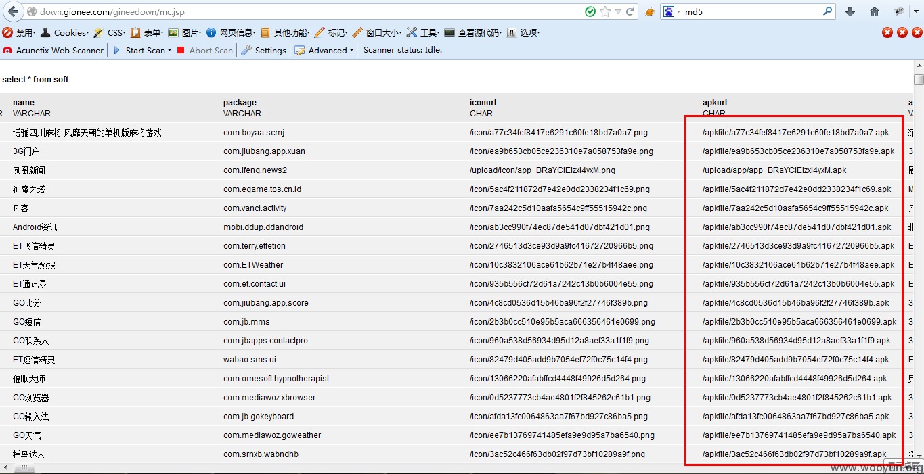Open the CSS menu
This screenshot has height=474, width=924.
pos(110,32)
